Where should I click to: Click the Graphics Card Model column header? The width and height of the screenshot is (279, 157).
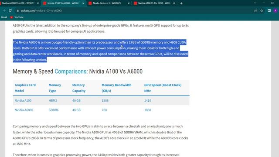(25, 88)
